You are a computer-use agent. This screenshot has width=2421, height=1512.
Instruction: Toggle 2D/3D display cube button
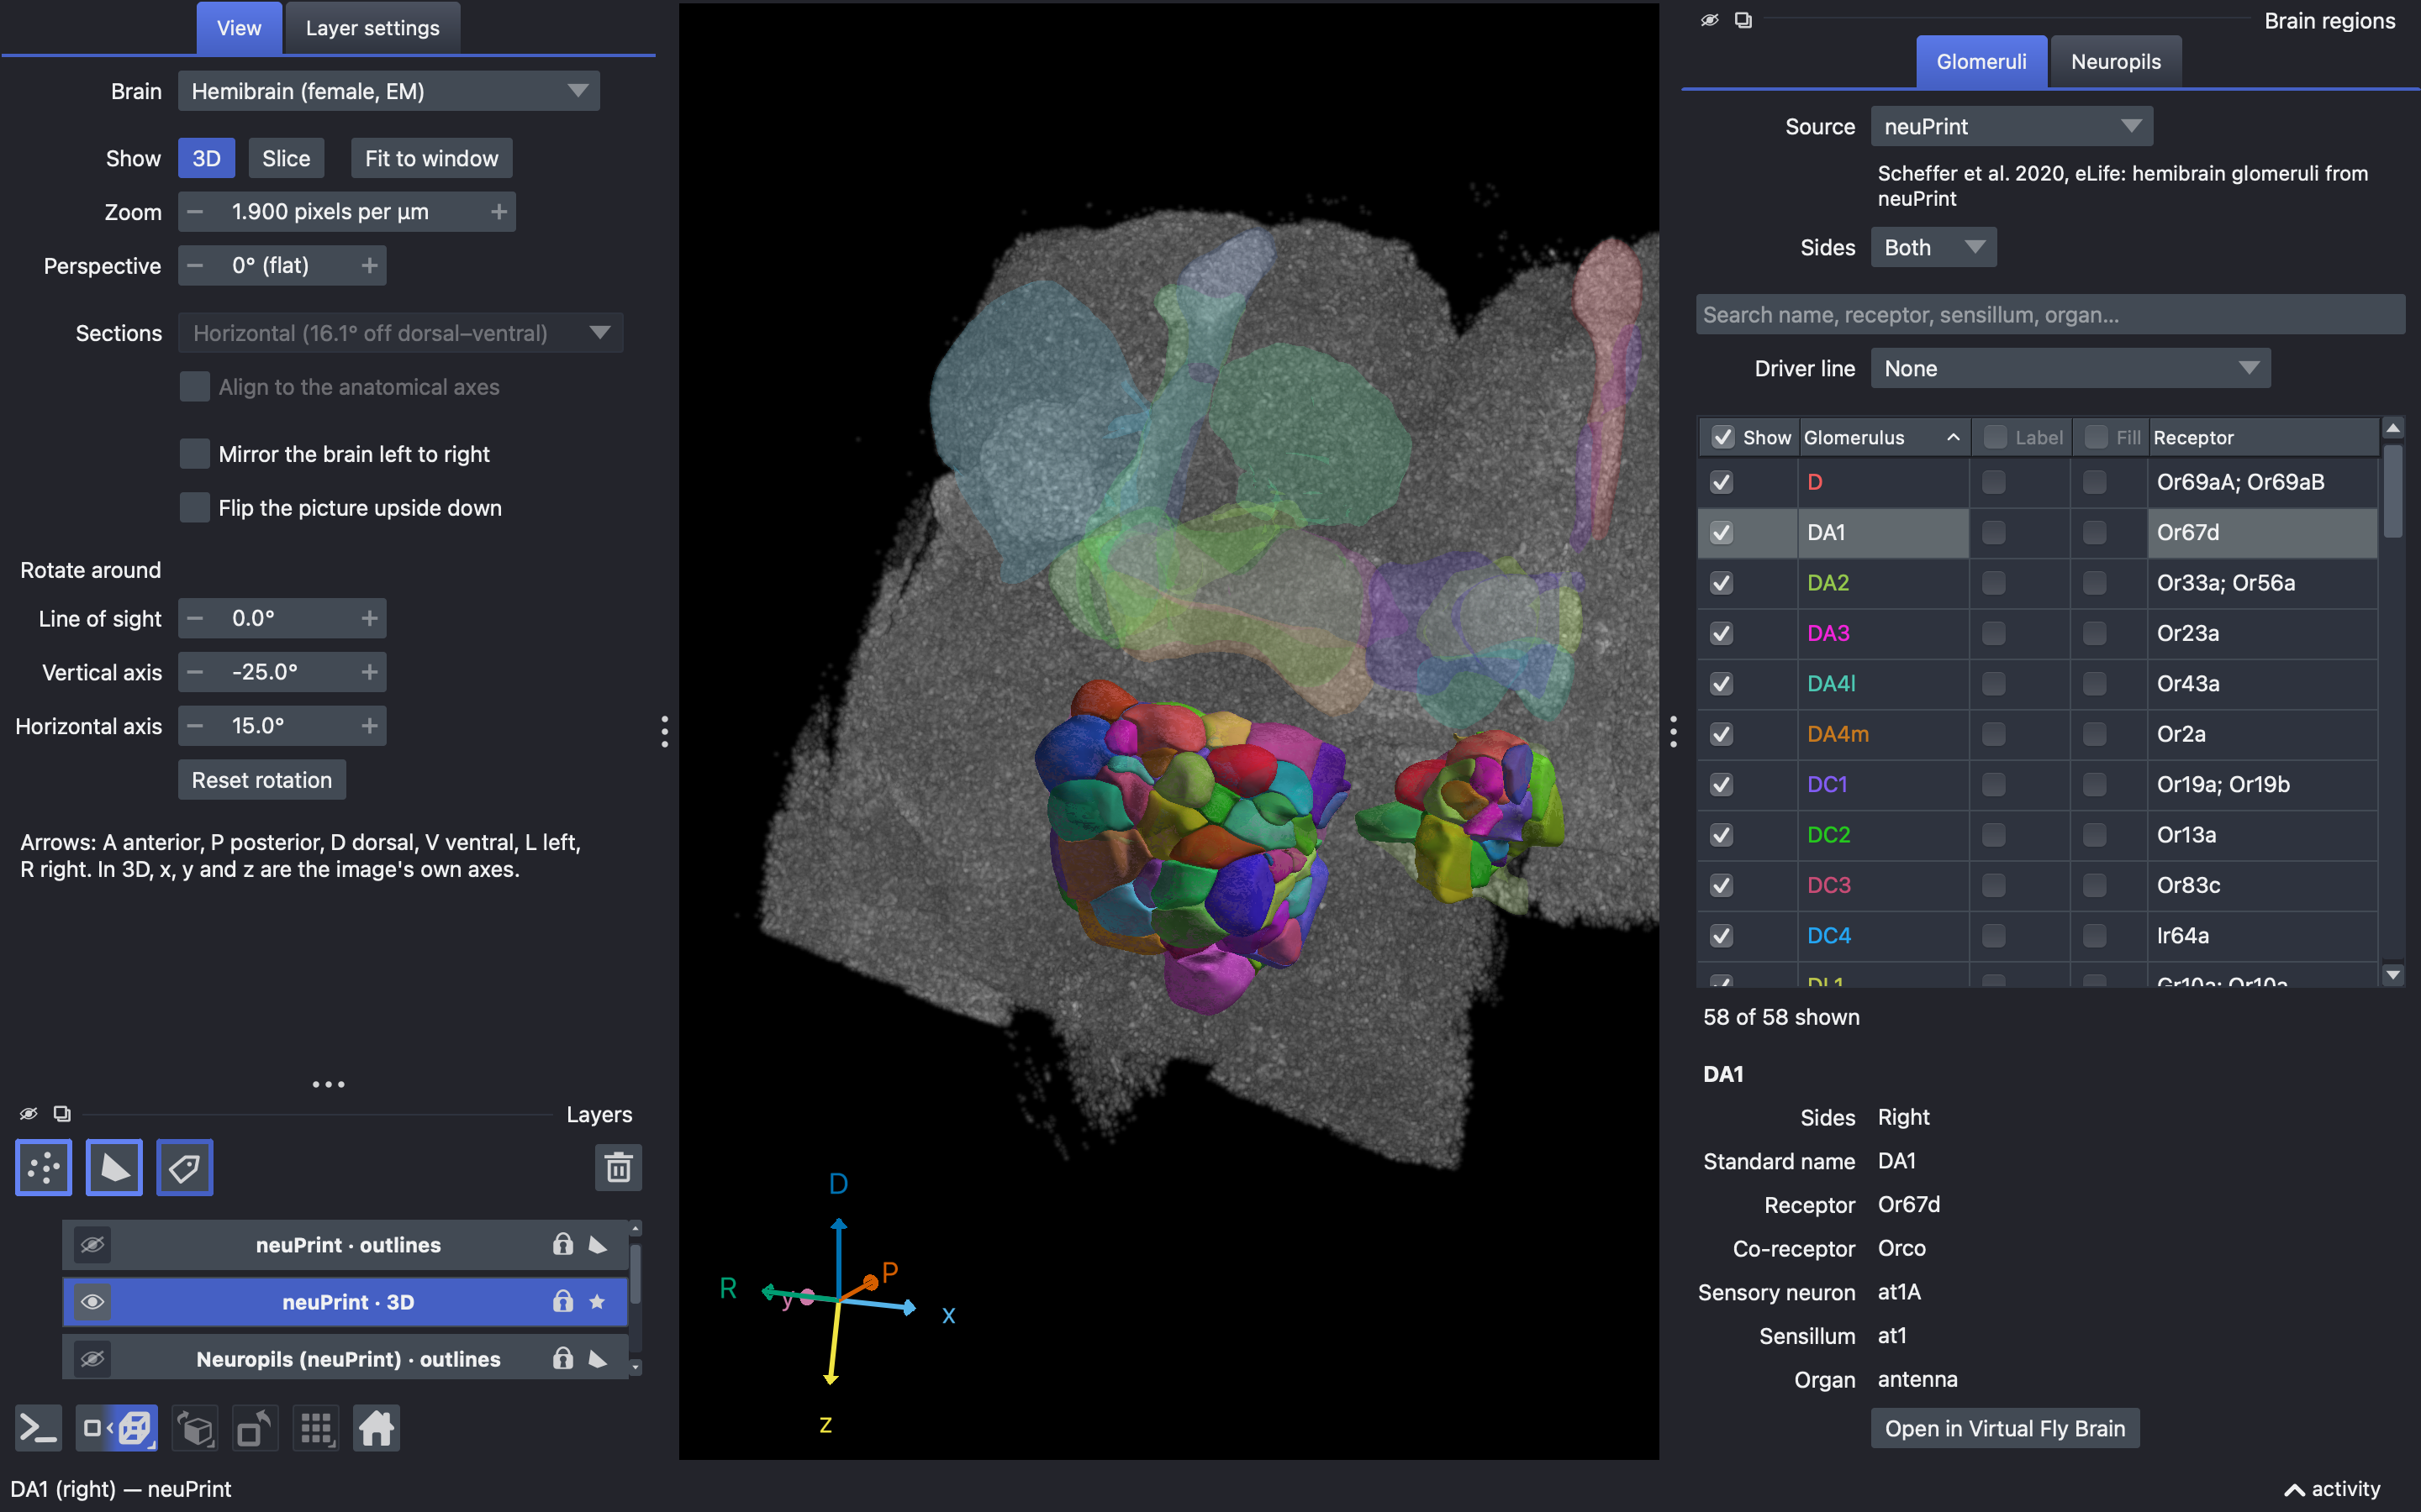[x=117, y=1428]
